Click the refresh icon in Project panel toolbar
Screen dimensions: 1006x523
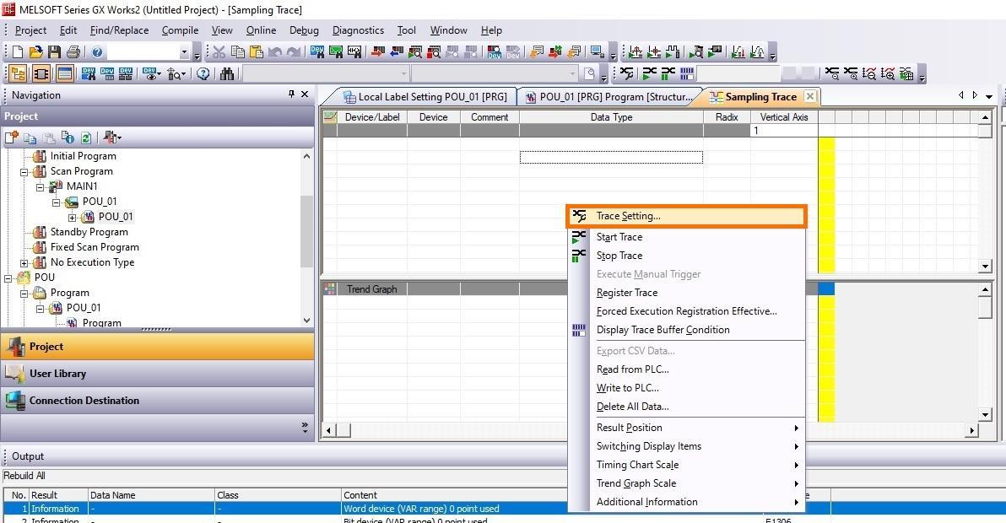pyautogui.click(x=86, y=137)
